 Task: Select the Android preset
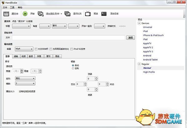pyautogui.click(x=147, y=56)
